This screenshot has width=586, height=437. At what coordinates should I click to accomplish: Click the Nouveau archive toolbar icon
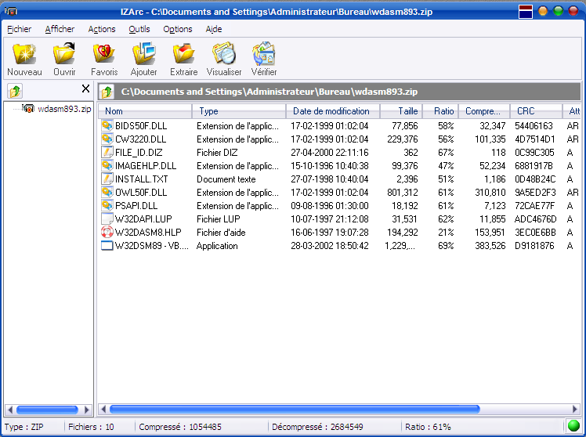pos(24,54)
